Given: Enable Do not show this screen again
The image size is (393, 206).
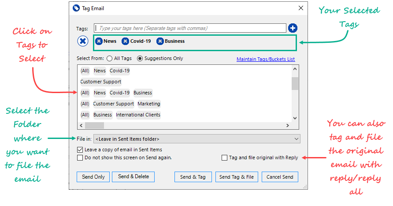Looking at the screenshot, I should pyautogui.click(x=80, y=158).
